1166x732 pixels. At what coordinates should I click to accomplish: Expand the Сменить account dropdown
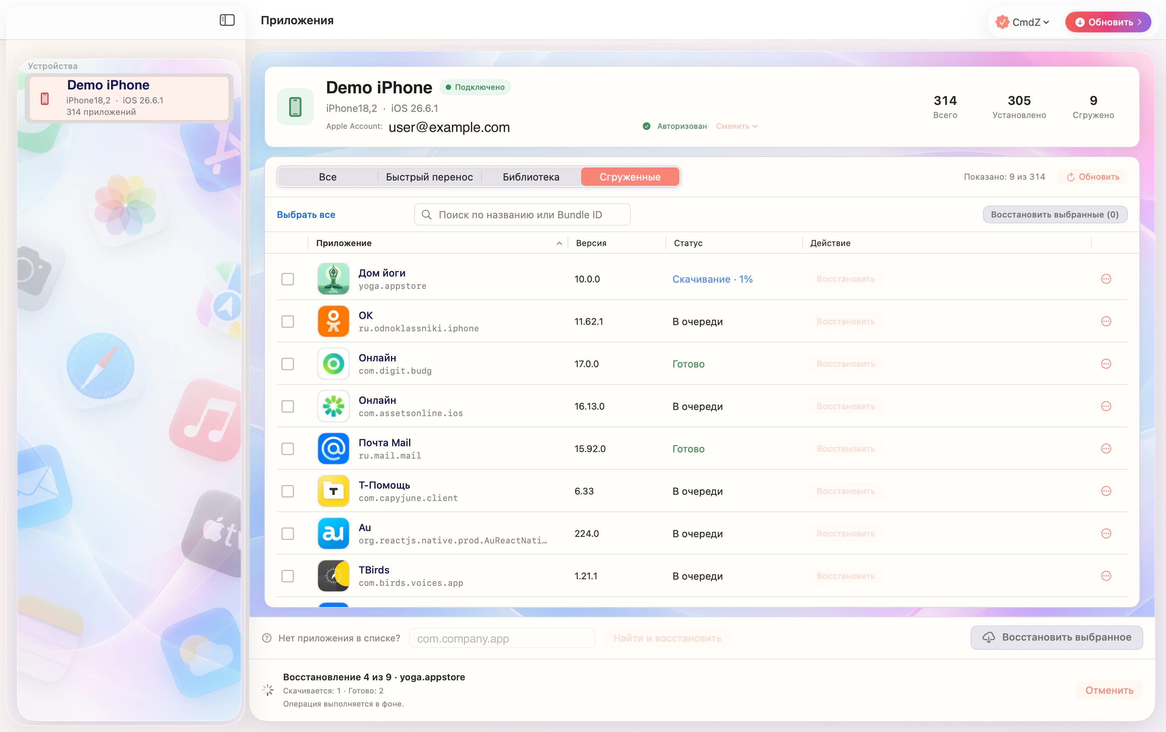tap(737, 126)
